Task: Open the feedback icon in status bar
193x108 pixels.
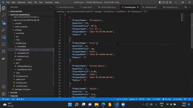Action: pyautogui.click(x=185, y=99)
